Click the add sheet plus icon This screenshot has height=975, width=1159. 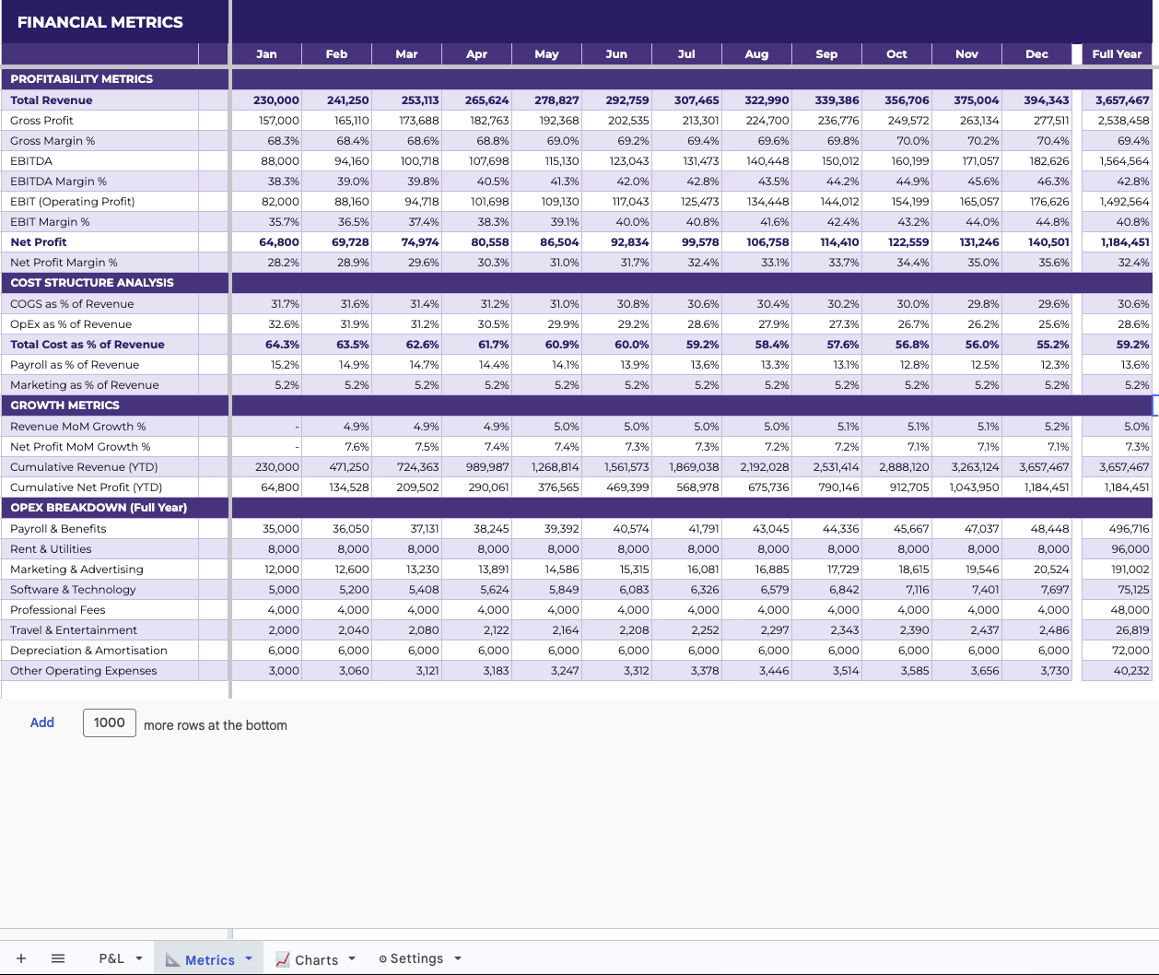tap(21, 958)
